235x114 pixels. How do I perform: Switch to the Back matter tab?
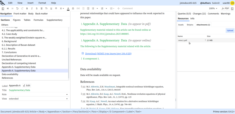pyautogui.click(x=41, y=13)
